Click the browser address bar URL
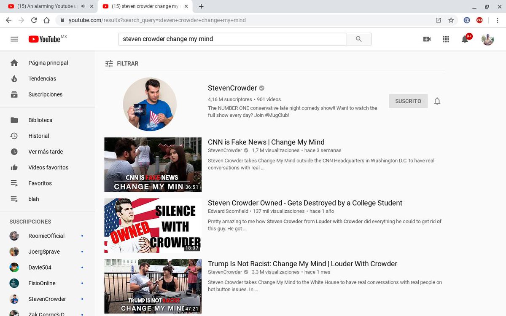Image resolution: width=506 pixels, height=316 pixels. click(157, 20)
